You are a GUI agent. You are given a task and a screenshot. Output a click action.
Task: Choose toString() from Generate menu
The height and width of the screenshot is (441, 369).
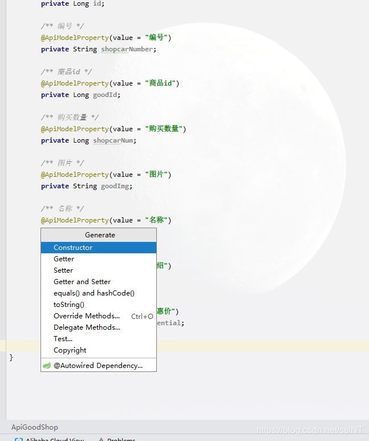pyautogui.click(x=69, y=305)
